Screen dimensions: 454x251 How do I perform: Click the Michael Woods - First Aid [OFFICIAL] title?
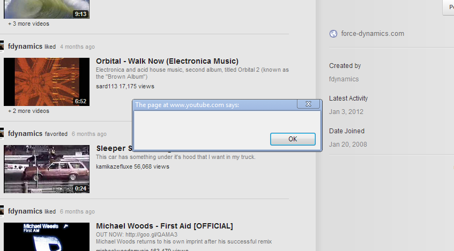pos(164,226)
